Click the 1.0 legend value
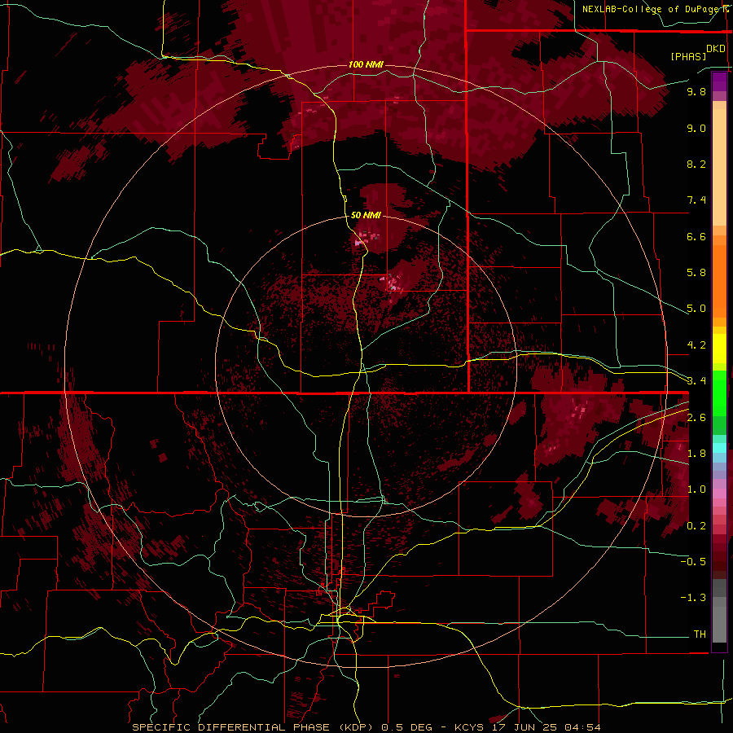Image resolution: width=733 pixels, height=733 pixels. click(x=696, y=489)
